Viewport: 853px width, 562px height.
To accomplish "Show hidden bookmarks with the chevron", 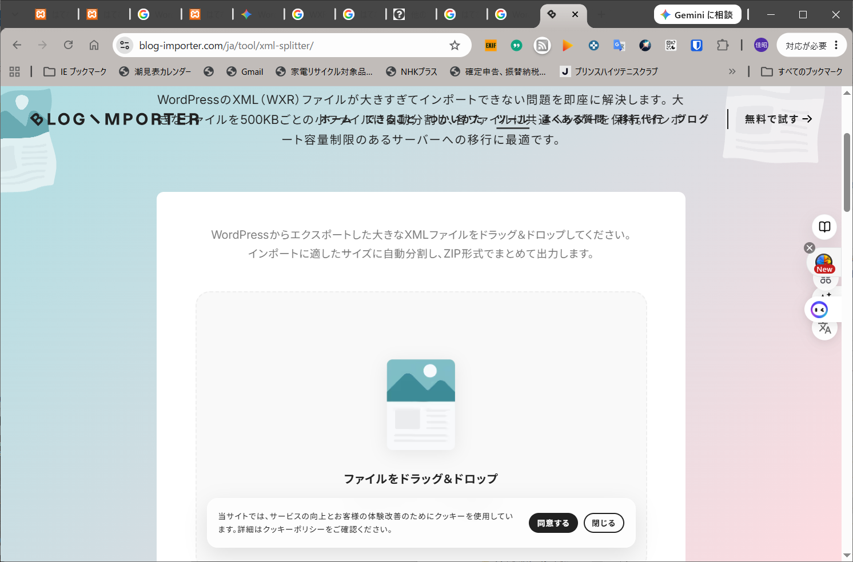I will 732,71.
